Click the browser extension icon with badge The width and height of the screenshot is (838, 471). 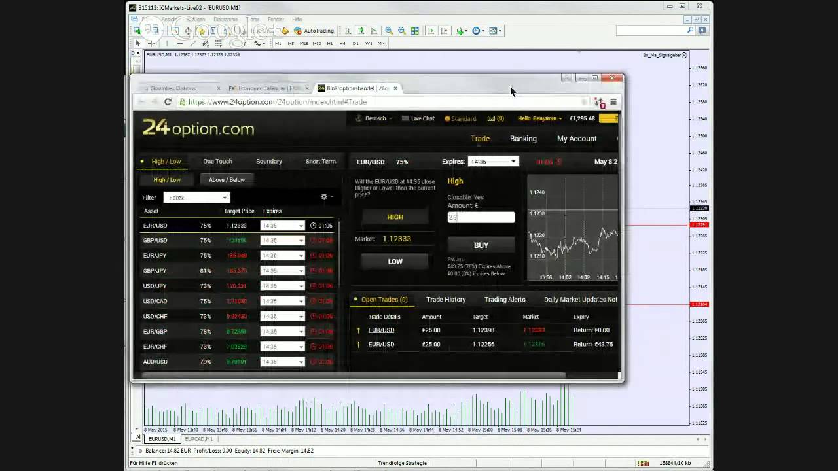tap(598, 102)
